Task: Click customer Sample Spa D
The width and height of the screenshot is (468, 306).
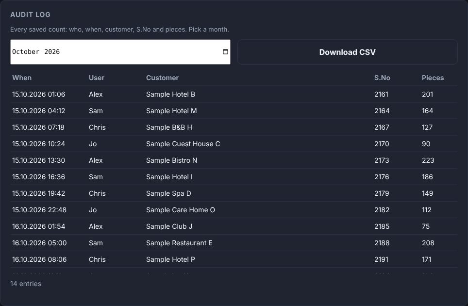Action: click(x=168, y=193)
